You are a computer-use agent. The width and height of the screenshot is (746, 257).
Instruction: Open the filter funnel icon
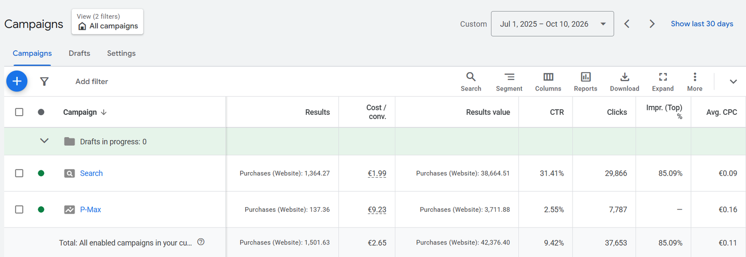pos(44,82)
